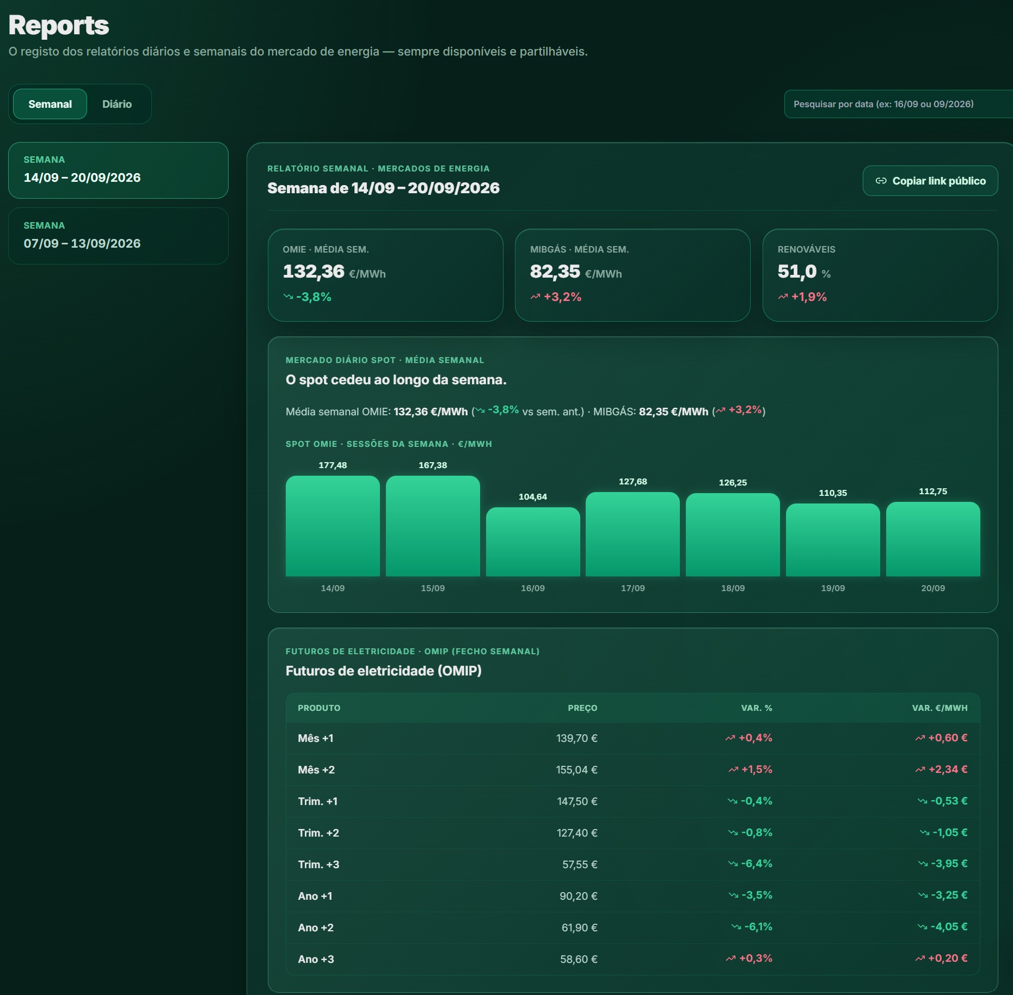Click the PRODUTO column header
This screenshot has height=995, width=1013.
pos(319,708)
